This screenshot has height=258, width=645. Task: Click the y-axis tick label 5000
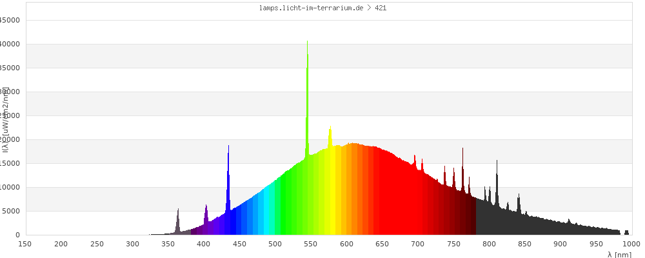[12, 211]
